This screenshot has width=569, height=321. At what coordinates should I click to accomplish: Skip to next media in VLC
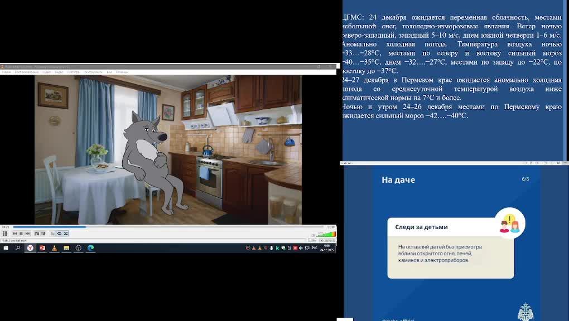(27, 233)
